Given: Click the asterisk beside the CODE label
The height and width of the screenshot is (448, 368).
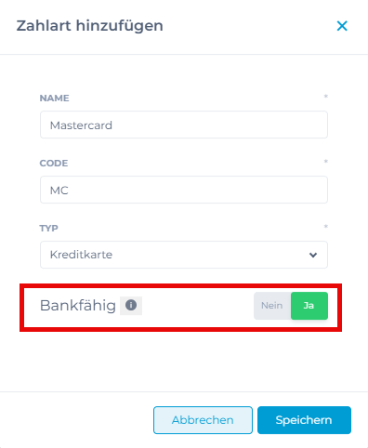Looking at the screenshot, I should click(x=325, y=162).
